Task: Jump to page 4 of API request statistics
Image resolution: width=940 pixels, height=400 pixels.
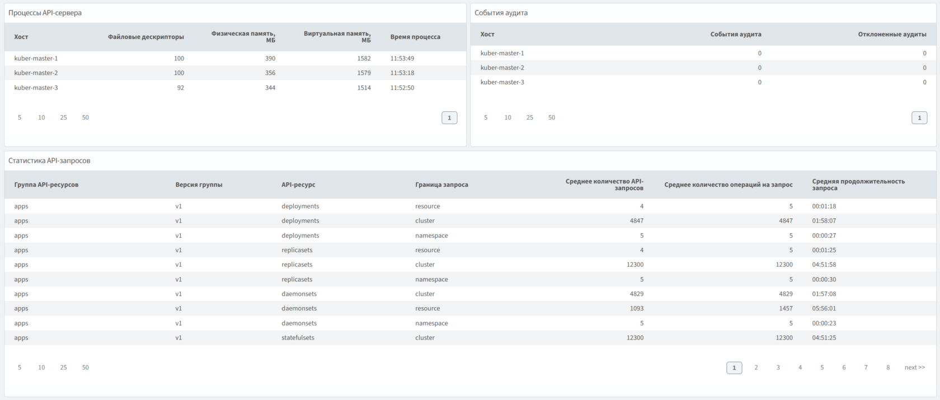Action: [x=800, y=368]
